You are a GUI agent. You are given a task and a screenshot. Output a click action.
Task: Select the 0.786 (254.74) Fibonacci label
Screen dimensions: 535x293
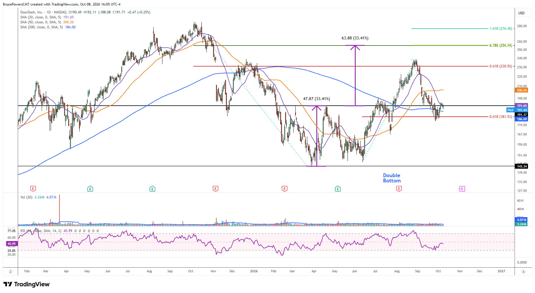coord(501,45)
